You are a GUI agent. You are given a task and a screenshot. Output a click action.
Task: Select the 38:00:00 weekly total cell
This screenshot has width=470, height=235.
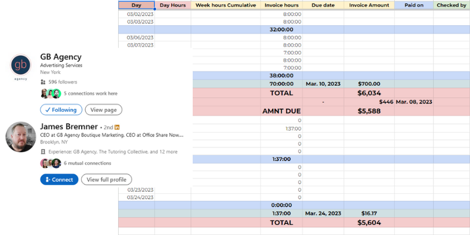click(281, 76)
